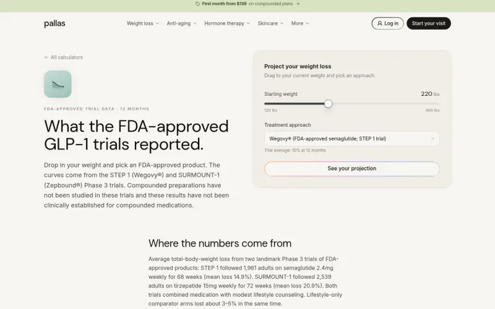The image size is (495, 309).
Task: Expand the More chevron
Action: tap(307, 23)
